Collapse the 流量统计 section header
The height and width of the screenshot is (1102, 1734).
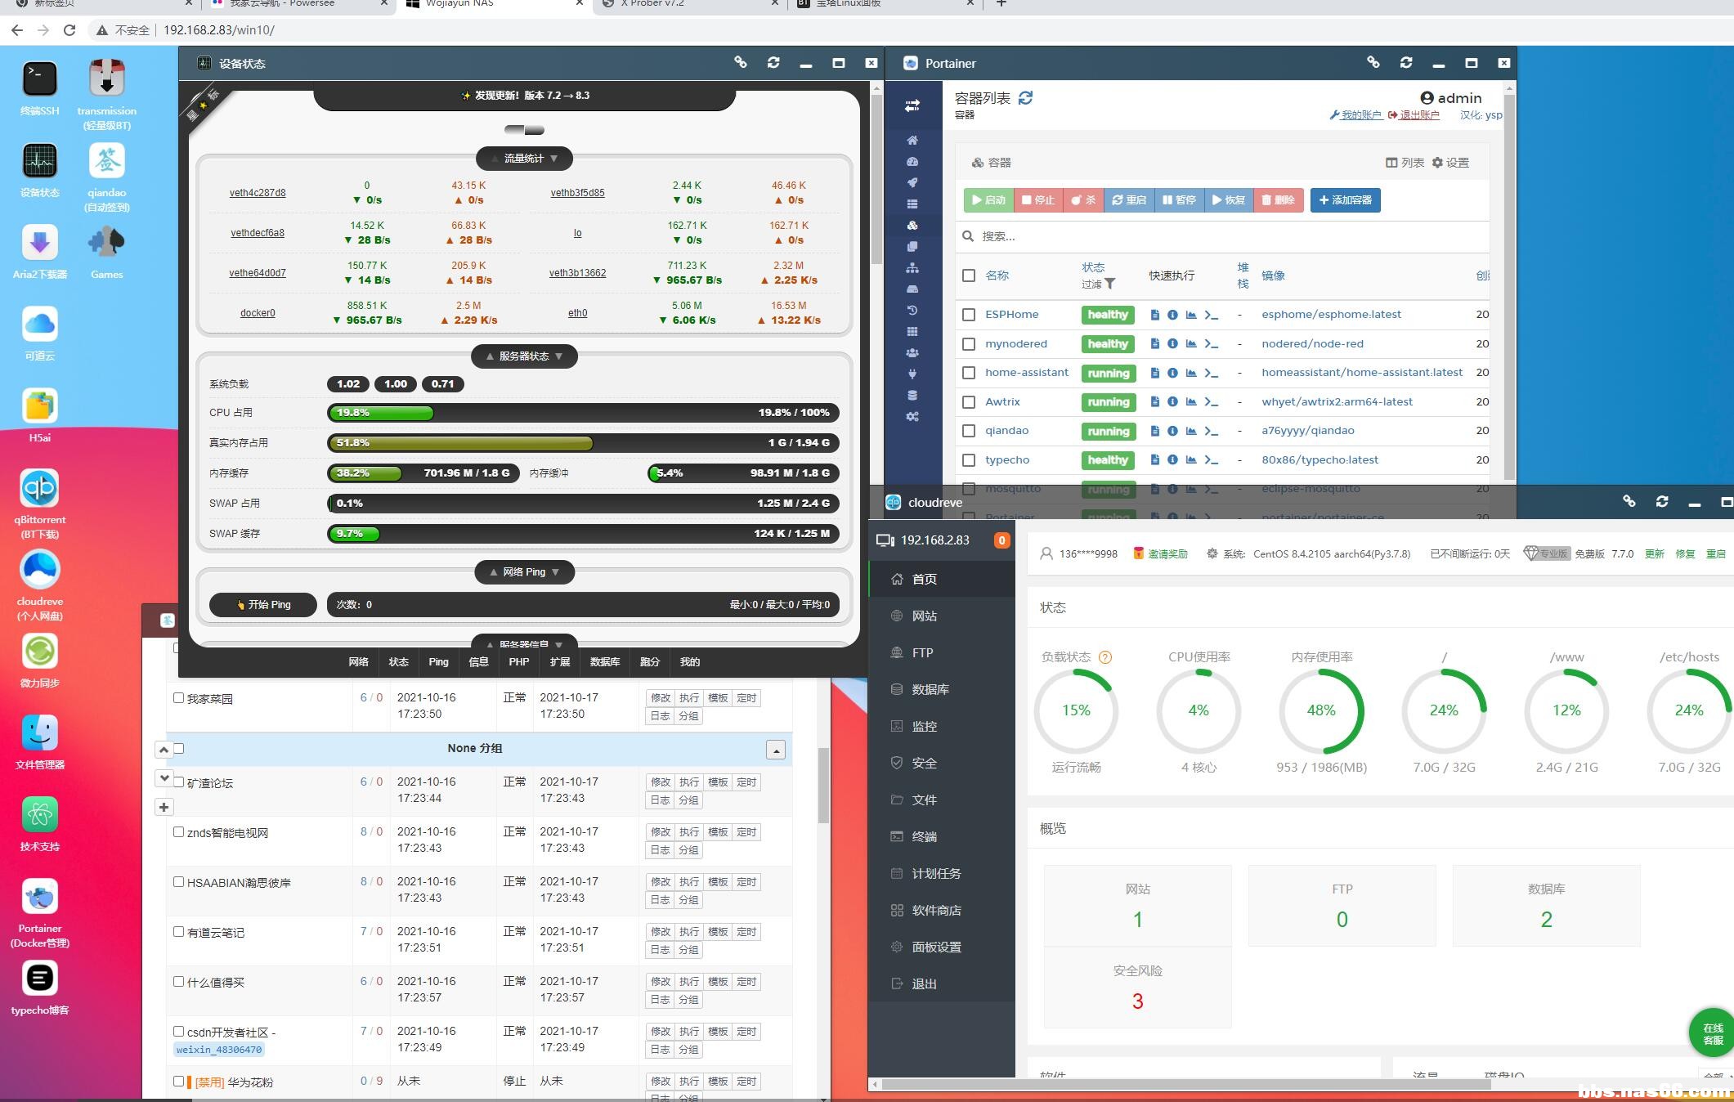[524, 159]
